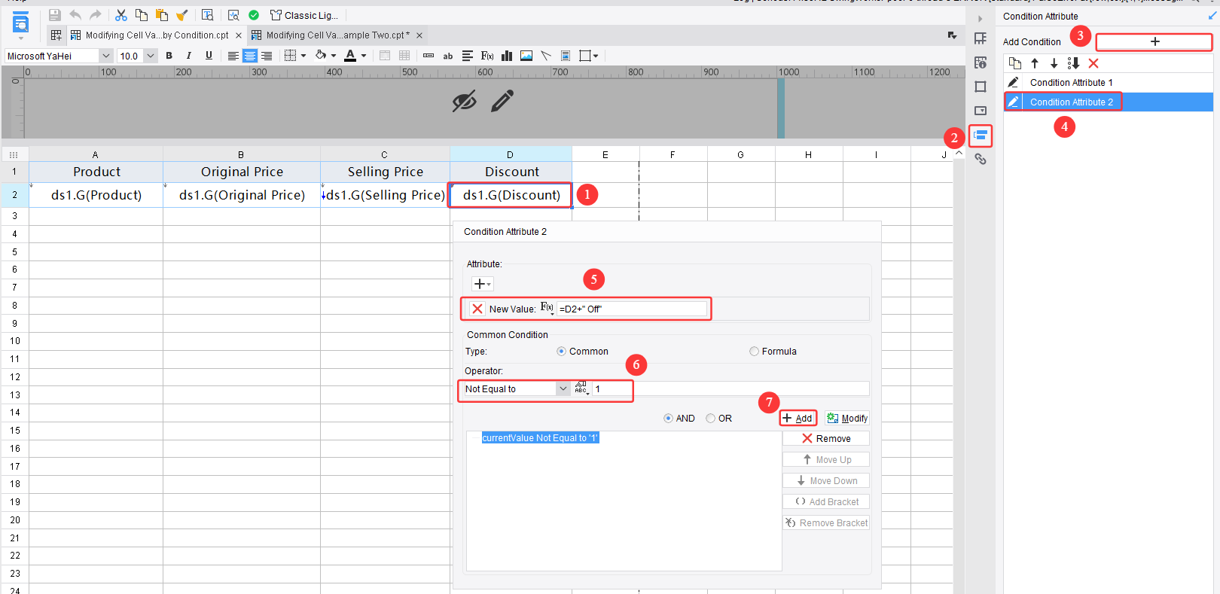The height and width of the screenshot is (594, 1220).
Task: Choose the AND radio option
Action: pos(668,419)
